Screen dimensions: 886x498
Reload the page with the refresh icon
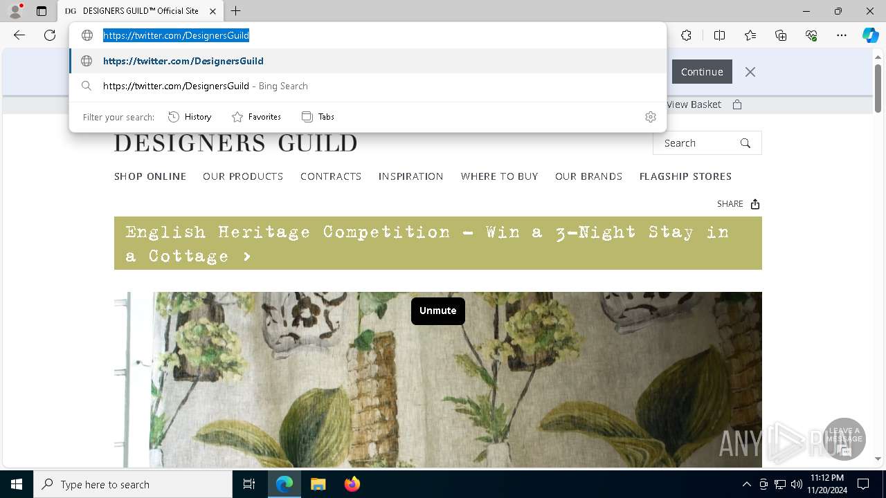click(x=50, y=35)
